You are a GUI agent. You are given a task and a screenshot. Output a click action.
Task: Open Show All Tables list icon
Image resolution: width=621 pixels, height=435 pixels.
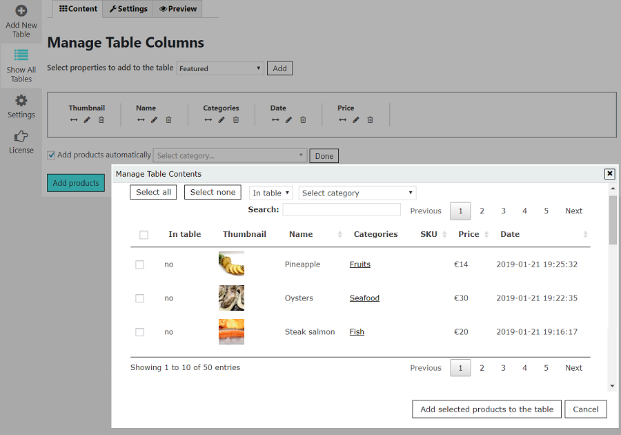[21, 55]
